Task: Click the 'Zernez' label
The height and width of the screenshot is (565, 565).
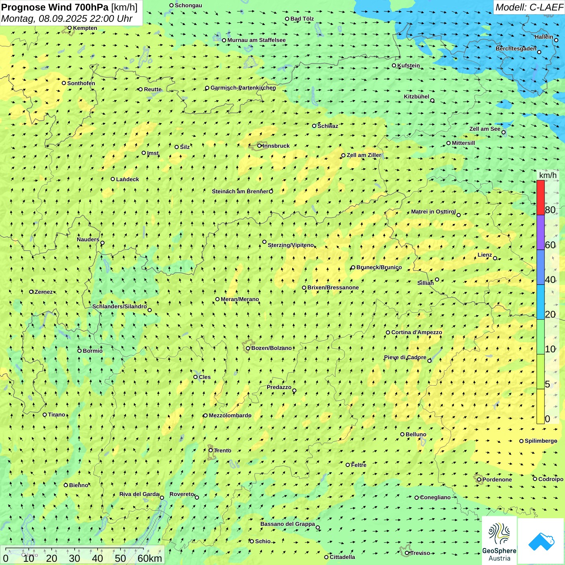Action: tap(44, 292)
